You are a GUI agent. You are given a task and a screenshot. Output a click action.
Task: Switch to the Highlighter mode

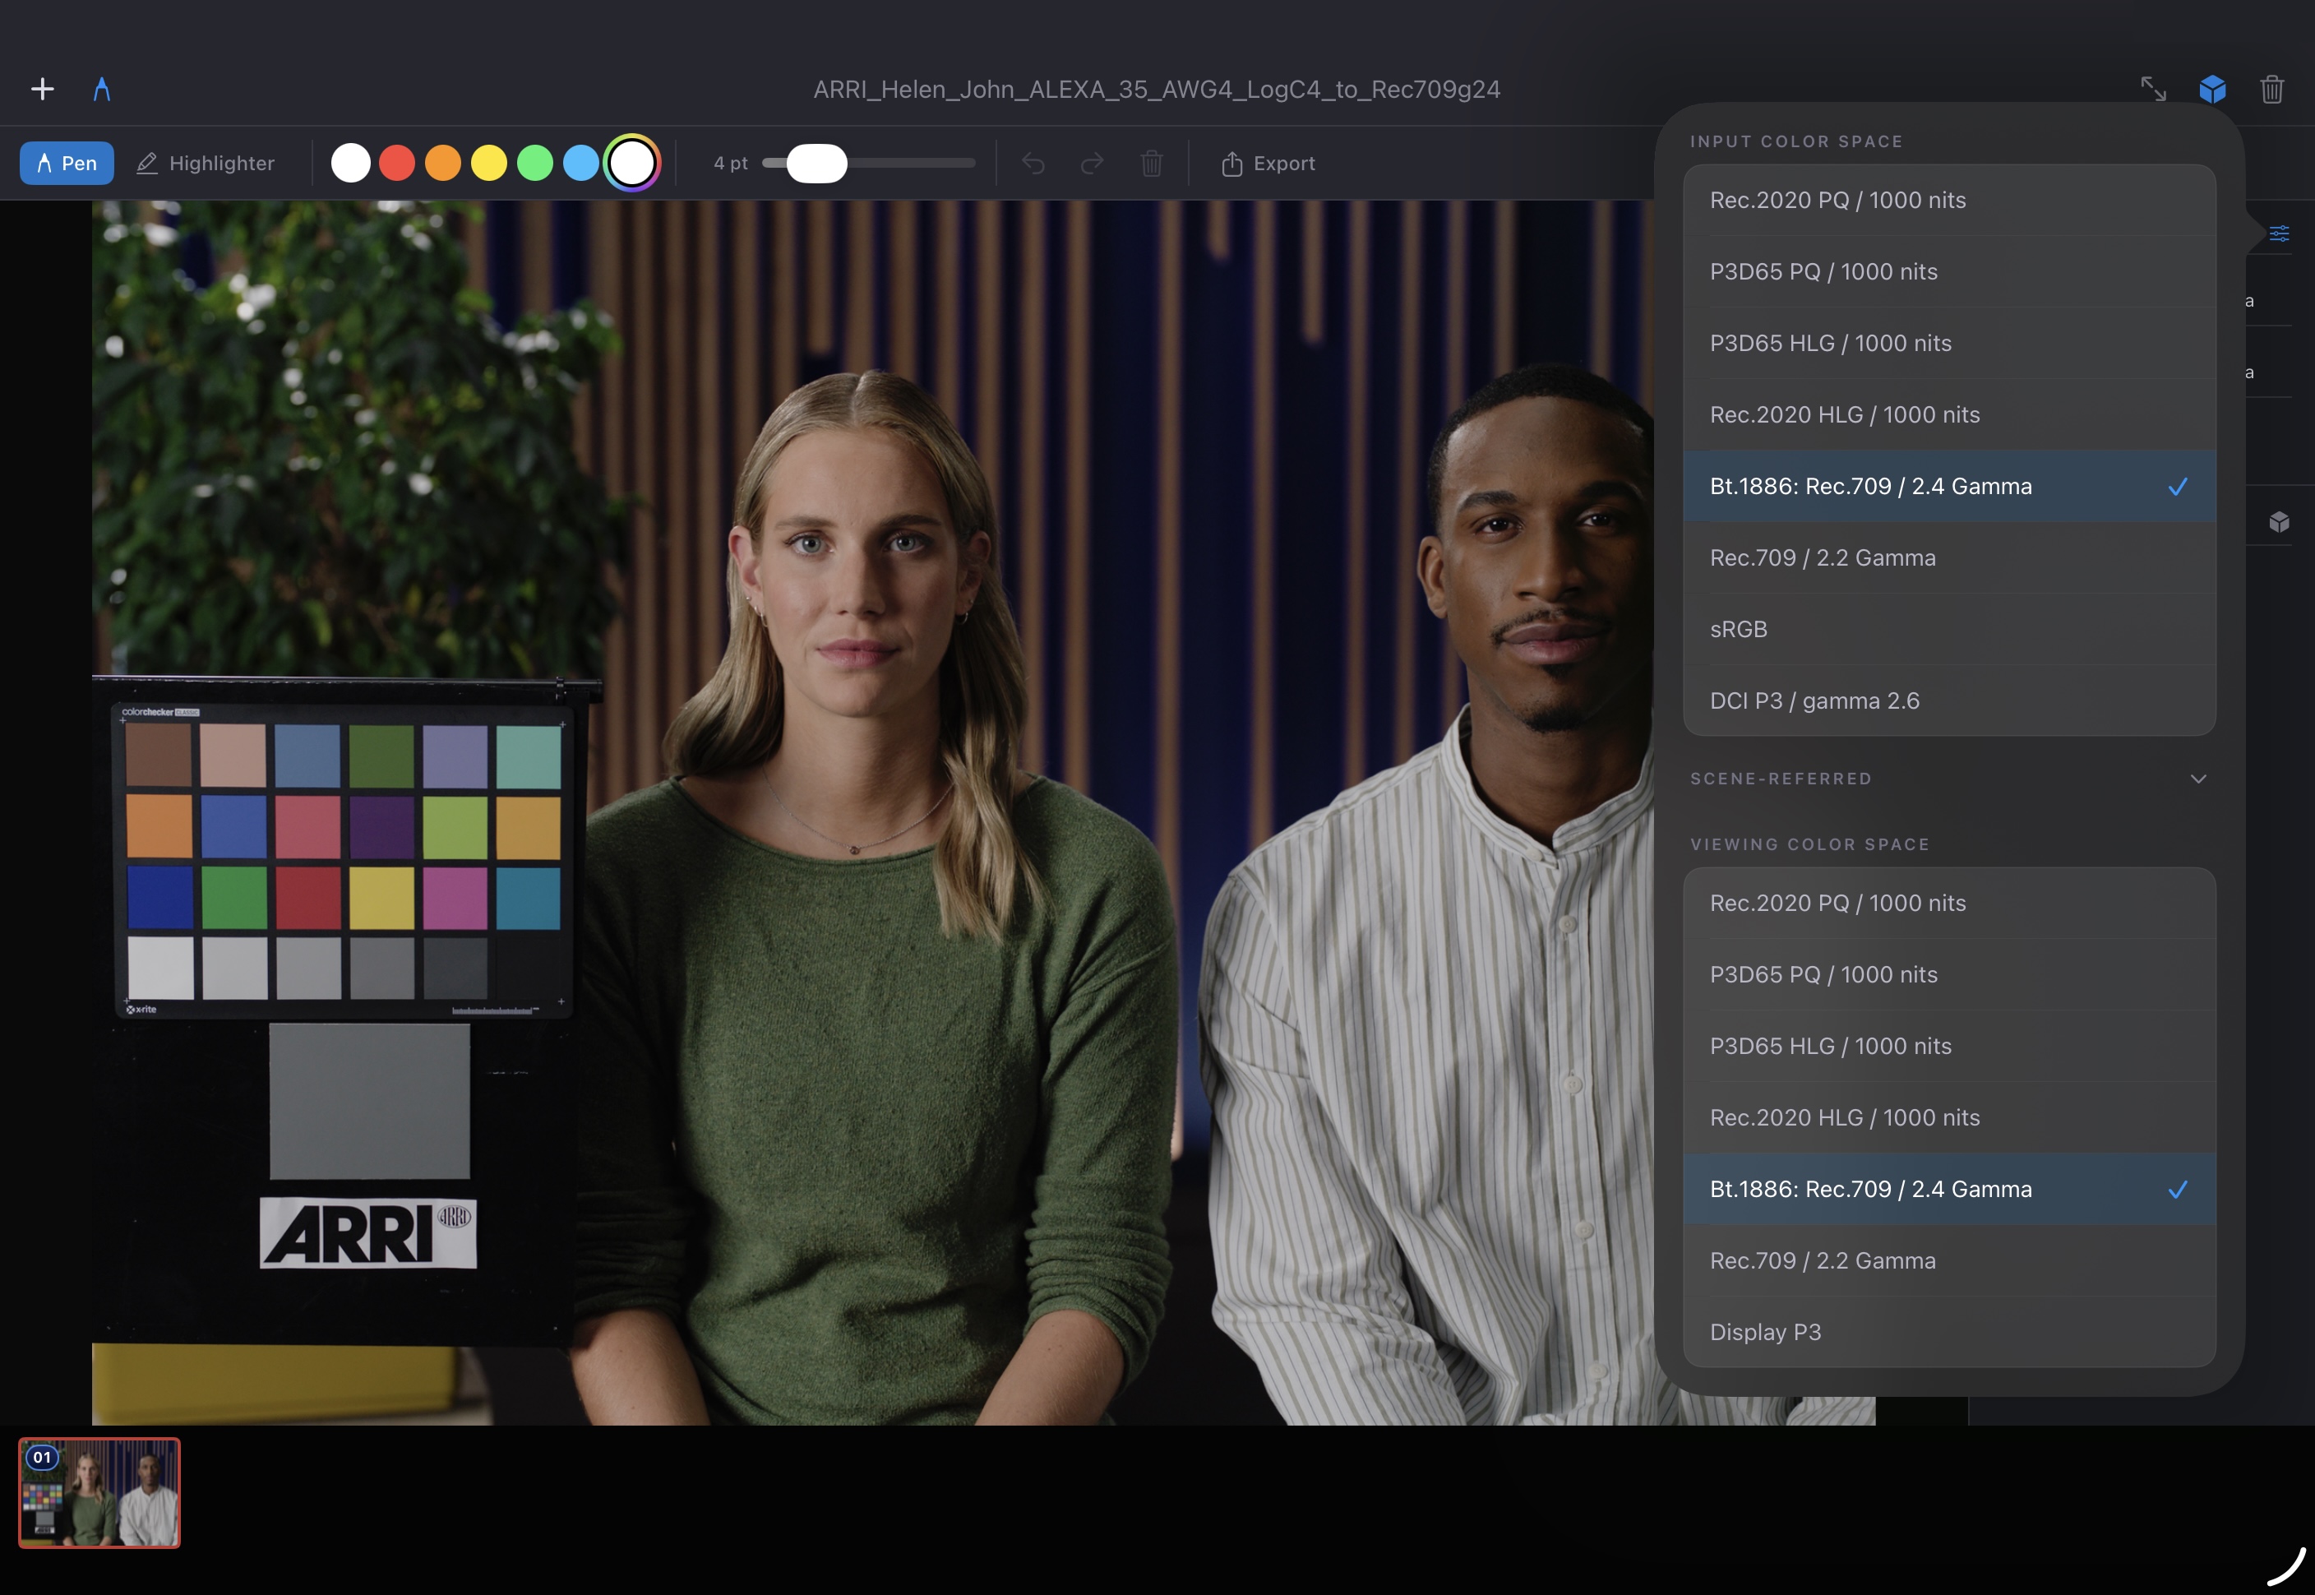point(206,163)
